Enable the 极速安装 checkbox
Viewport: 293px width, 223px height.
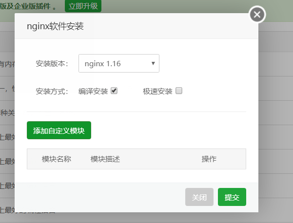pos(179,91)
